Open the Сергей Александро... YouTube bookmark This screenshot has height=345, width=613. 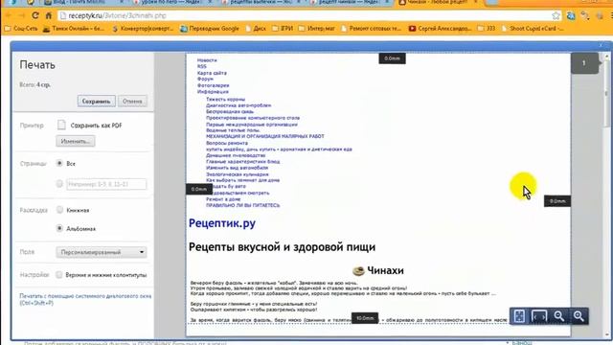coord(441,29)
